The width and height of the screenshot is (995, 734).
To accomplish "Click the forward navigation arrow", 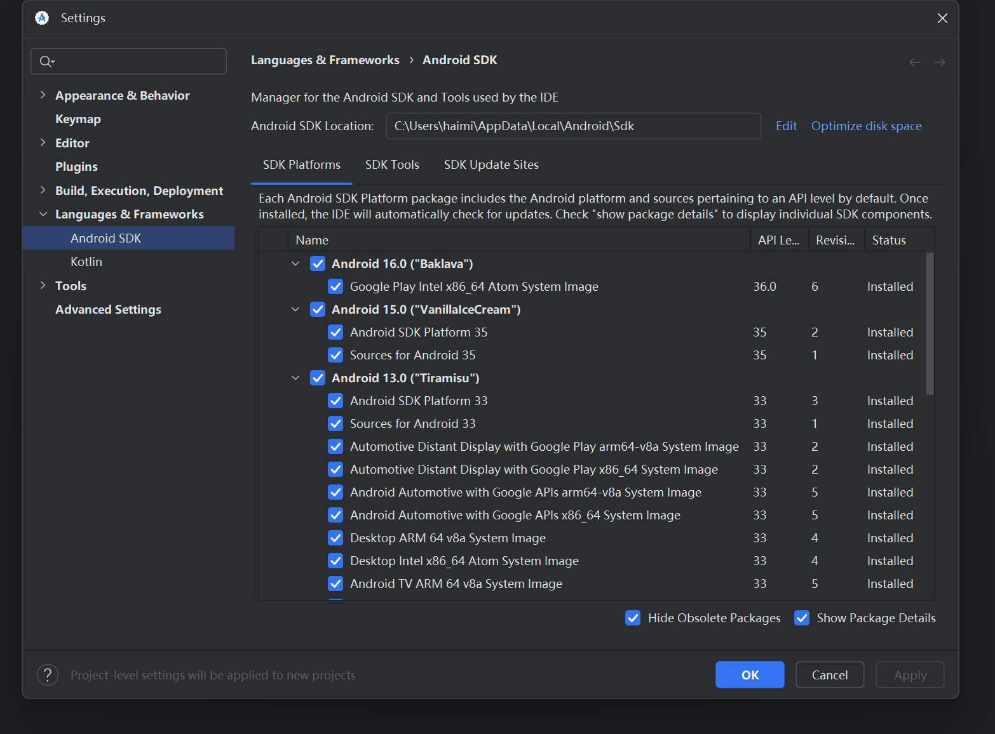I will pos(940,62).
